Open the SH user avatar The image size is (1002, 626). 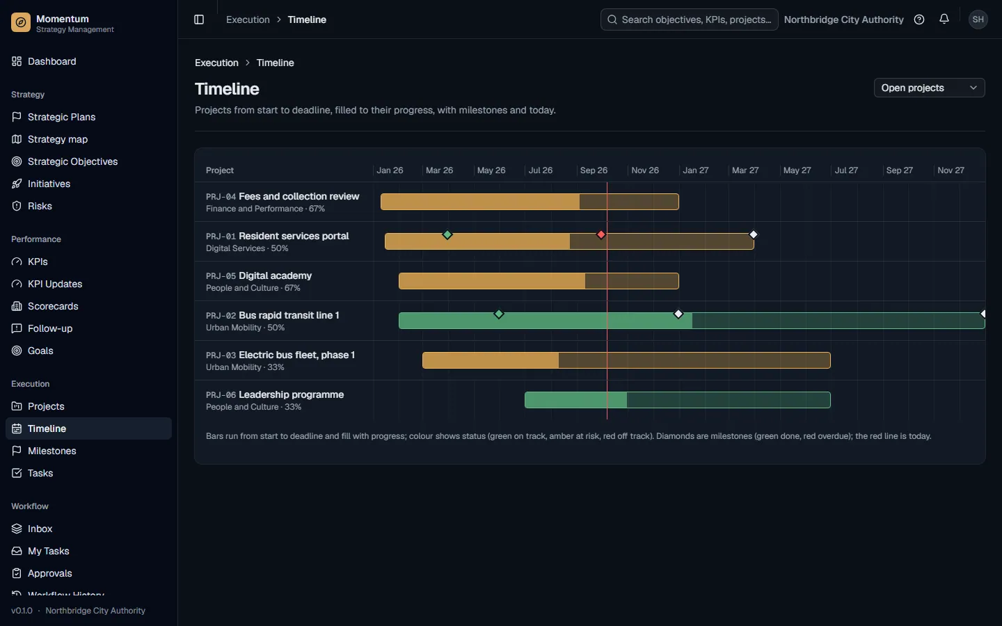pos(978,19)
